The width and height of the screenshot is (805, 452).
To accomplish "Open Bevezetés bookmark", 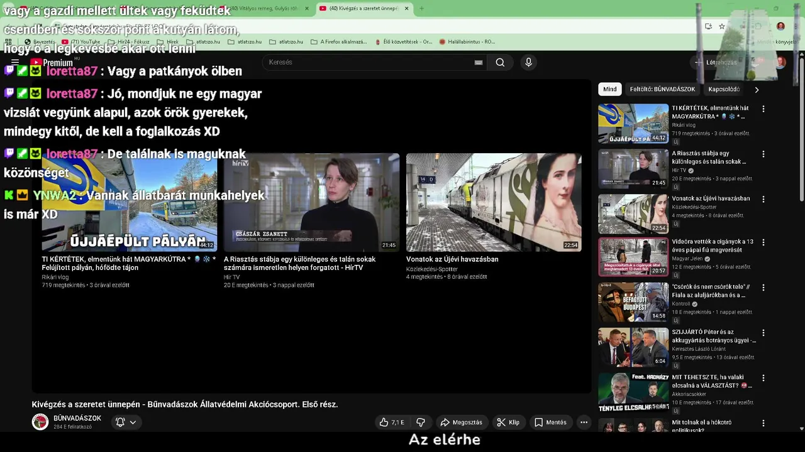I will click(40, 41).
